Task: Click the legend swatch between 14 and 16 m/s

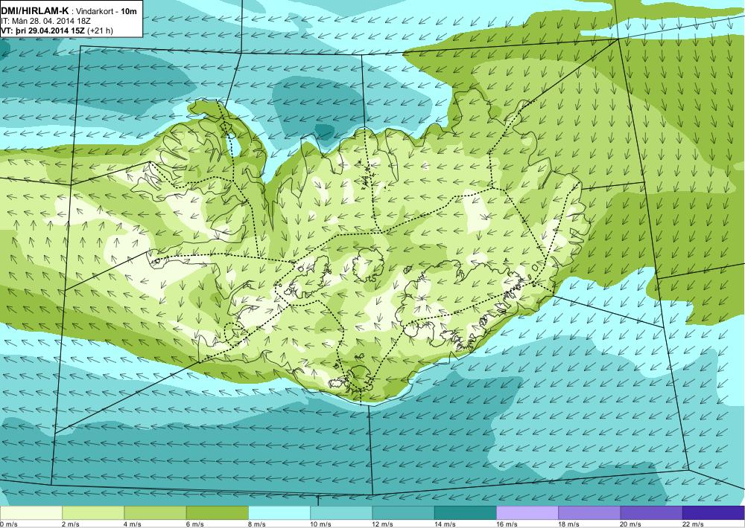Action: (x=465, y=513)
